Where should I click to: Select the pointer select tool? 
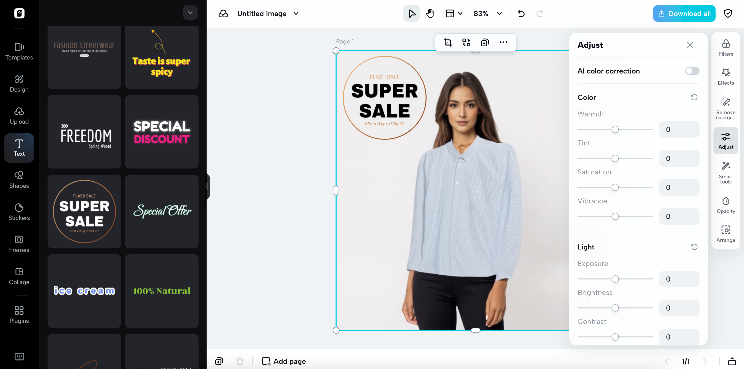click(x=412, y=14)
